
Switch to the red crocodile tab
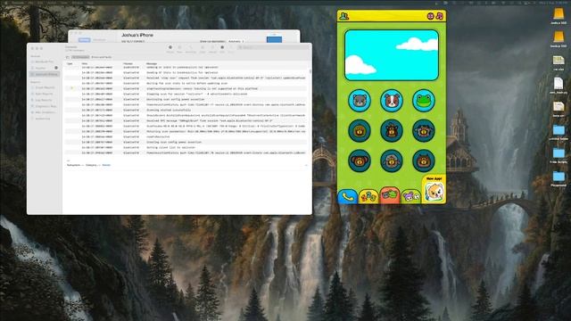(389, 196)
